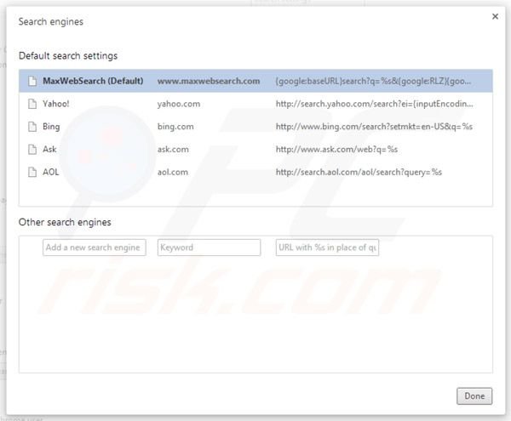Click the page icon beside Bing

click(32, 126)
